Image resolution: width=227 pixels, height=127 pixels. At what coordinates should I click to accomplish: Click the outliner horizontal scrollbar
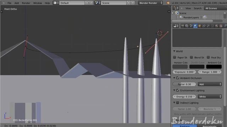pos(193,21)
